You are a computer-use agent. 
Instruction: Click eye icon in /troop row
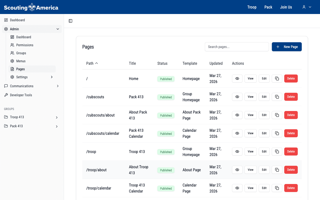237,151
